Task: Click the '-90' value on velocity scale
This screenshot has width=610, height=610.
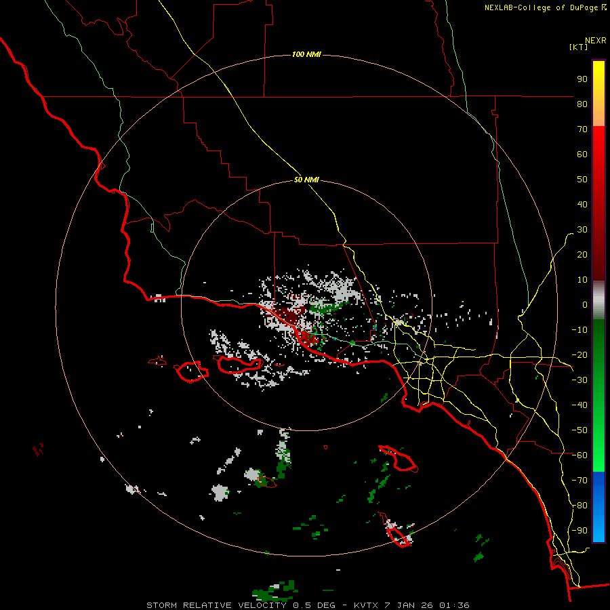Action: click(579, 530)
